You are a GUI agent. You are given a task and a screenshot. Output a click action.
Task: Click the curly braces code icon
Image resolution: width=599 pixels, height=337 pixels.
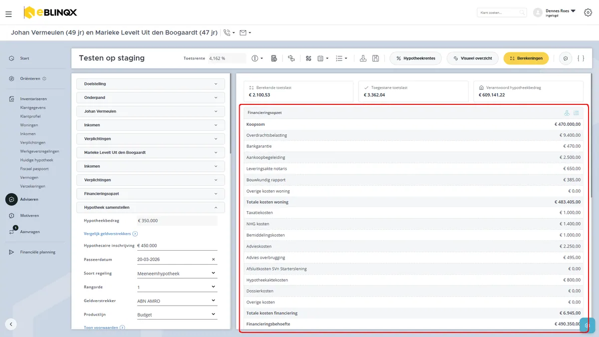coord(581,58)
